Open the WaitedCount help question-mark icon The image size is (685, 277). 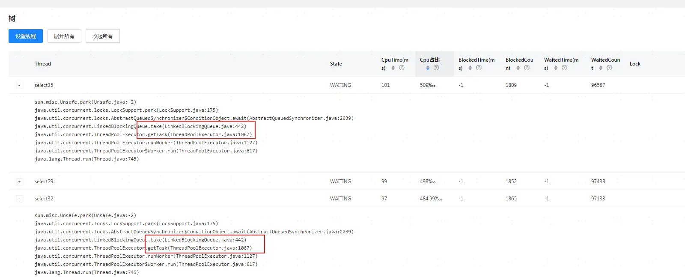point(609,68)
